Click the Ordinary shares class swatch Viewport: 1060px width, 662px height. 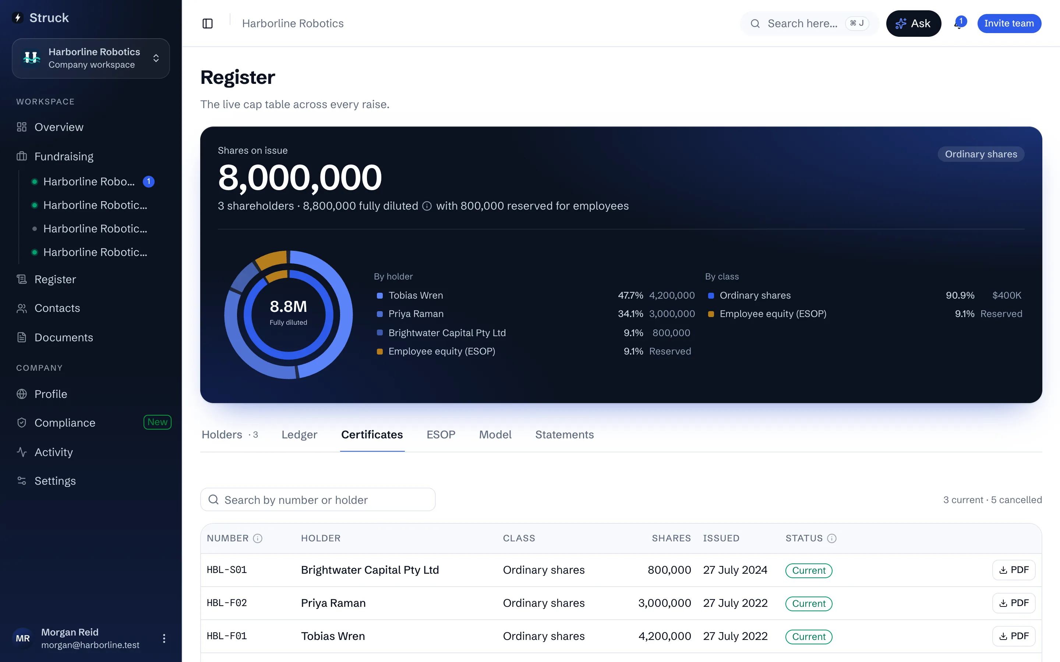point(711,296)
